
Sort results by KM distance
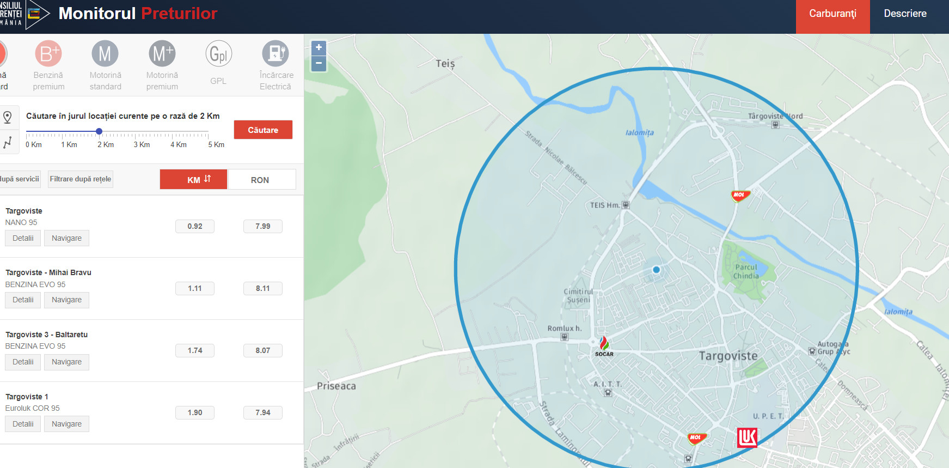click(193, 179)
